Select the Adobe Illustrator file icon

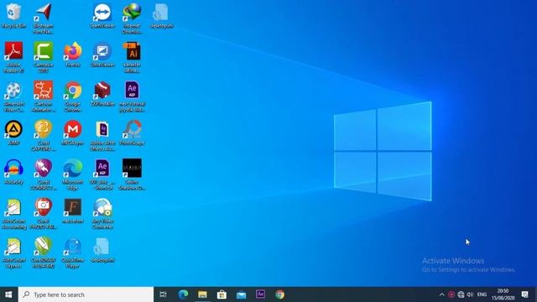pos(132,57)
